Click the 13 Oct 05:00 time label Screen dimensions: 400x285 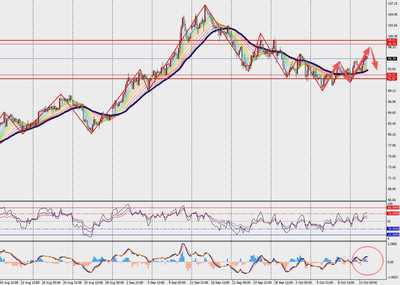[368, 283]
